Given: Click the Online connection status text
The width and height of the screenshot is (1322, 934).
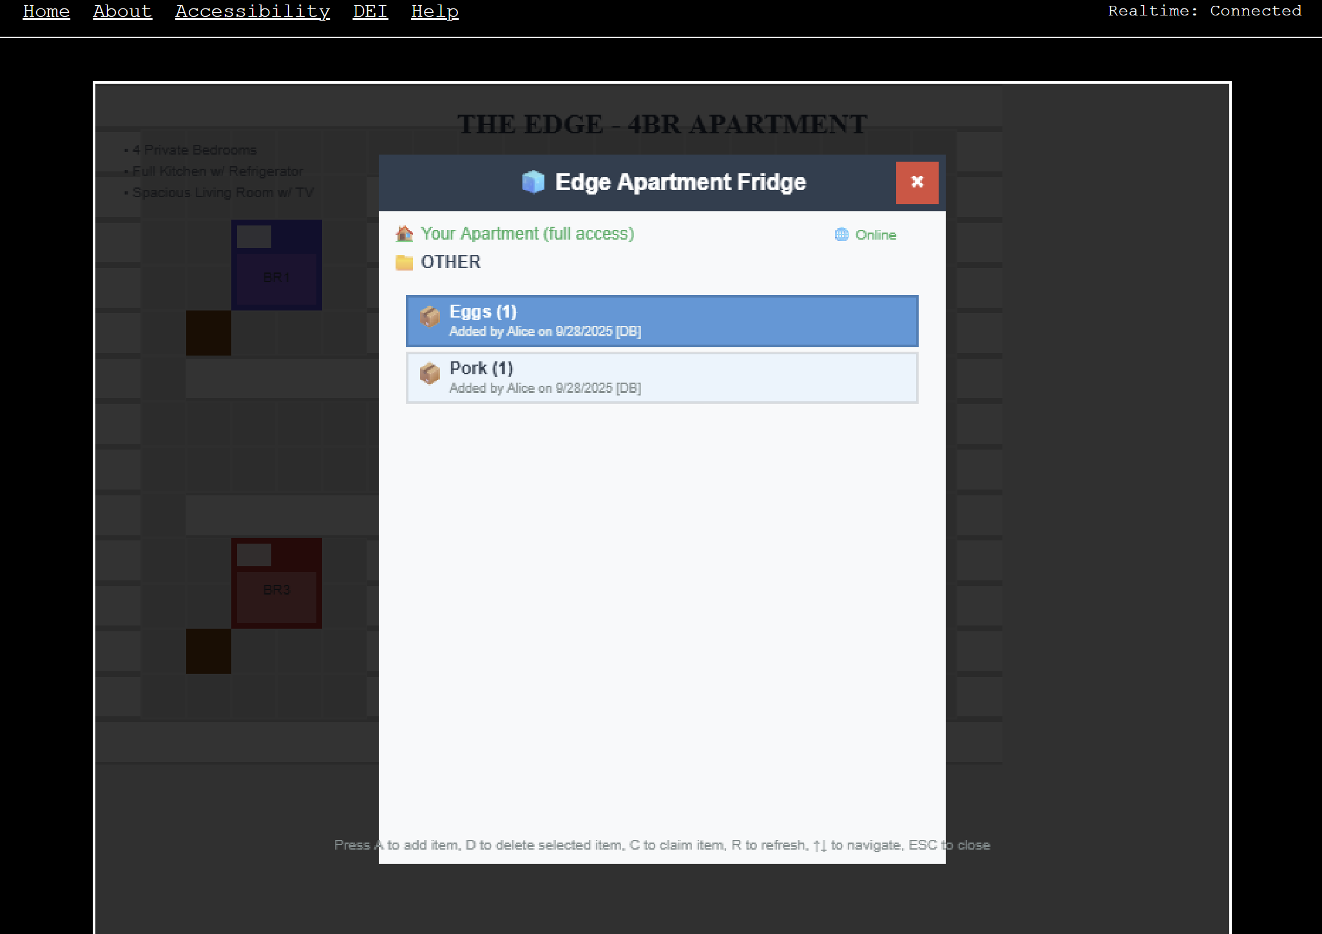Looking at the screenshot, I should pos(876,235).
